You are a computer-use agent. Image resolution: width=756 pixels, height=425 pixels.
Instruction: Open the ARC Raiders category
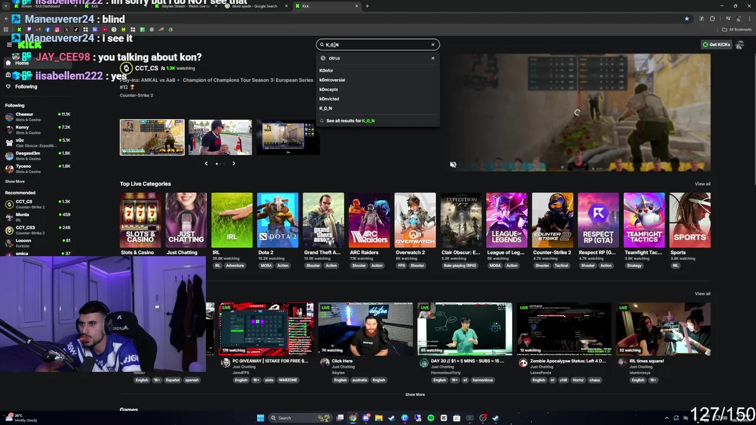click(x=369, y=220)
